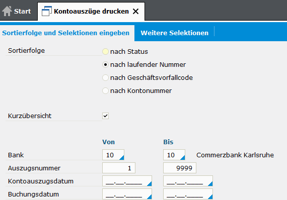Screen dimensions: 287x200
Task: Select nach Kontonummer radio button
Action: [x=105, y=90]
